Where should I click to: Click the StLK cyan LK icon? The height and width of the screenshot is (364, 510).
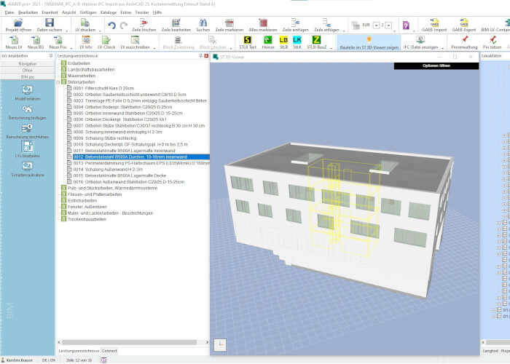pyautogui.click(x=297, y=40)
